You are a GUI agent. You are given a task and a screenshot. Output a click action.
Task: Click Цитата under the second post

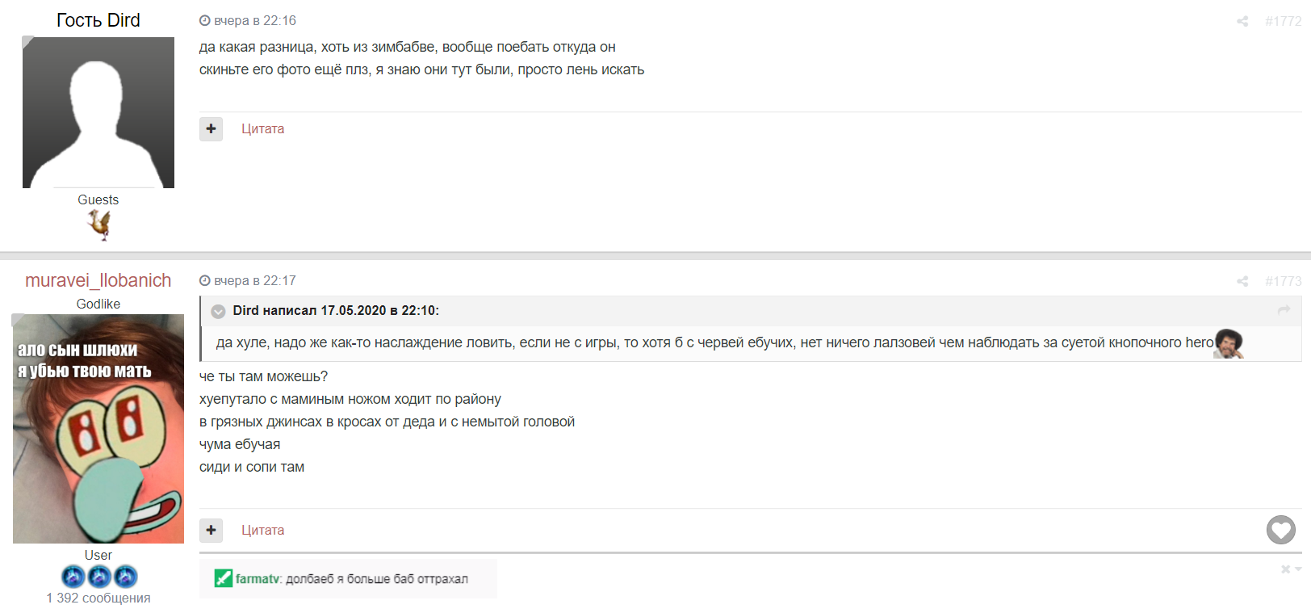pyautogui.click(x=262, y=531)
